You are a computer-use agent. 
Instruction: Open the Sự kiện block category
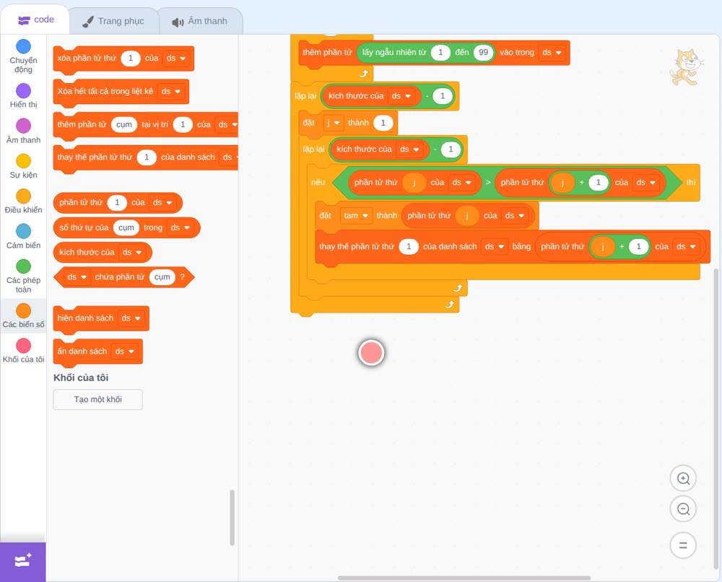[x=24, y=166]
